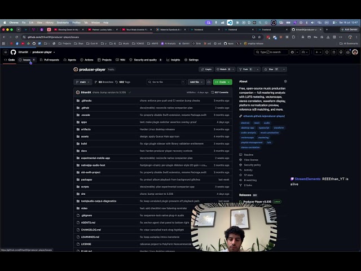The height and width of the screenshot is (271, 361).
Task: Open the experimental-mobile-app folder
Action: click(x=95, y=158)
